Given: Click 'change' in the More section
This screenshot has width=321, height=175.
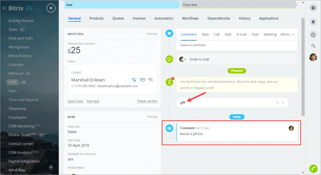Looking at the screenshot, I should click(152, 117).
